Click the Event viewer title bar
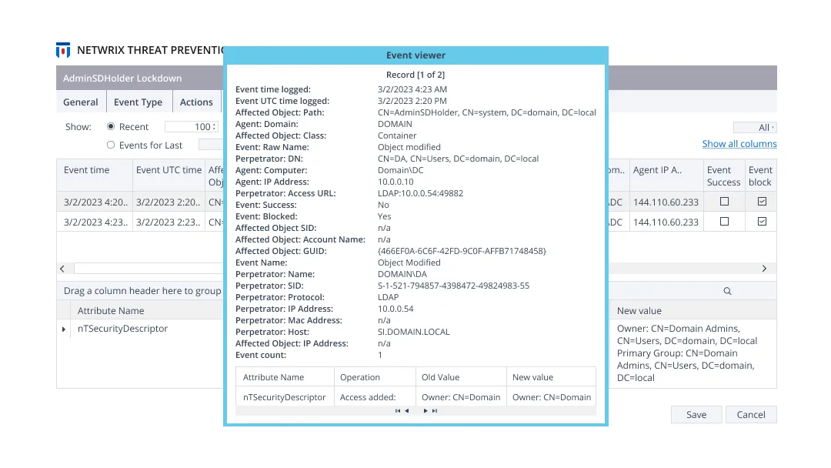The width and height of the screenshot is (831, 468). click(415, 55)
